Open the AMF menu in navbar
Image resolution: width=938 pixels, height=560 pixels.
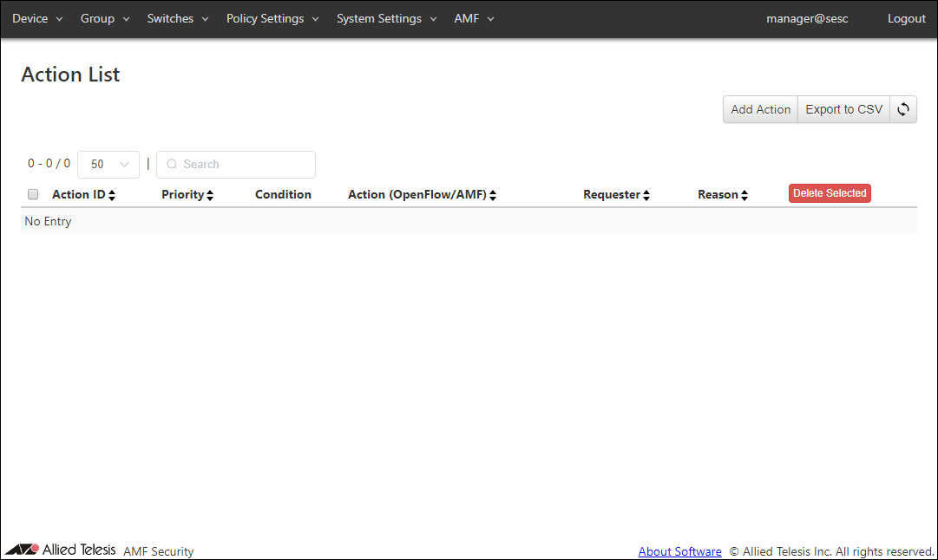tap(474, 18)
